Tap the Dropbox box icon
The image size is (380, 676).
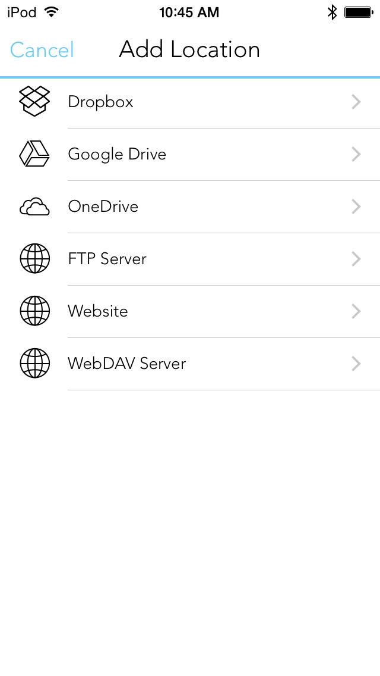tap(34, 101)
